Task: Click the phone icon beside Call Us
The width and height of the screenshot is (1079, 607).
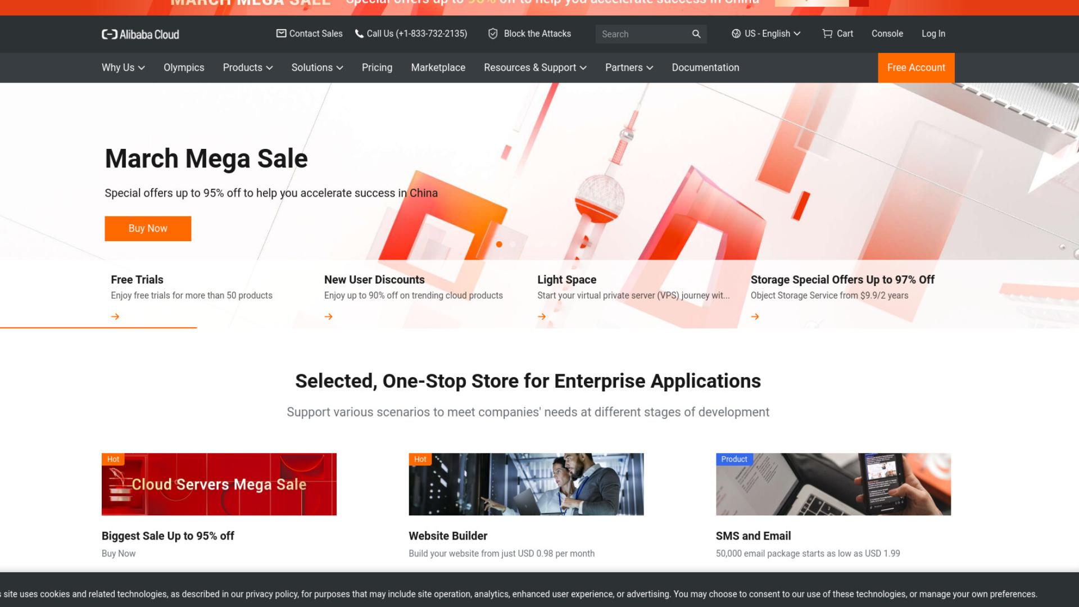Action: tap(359, 34)
